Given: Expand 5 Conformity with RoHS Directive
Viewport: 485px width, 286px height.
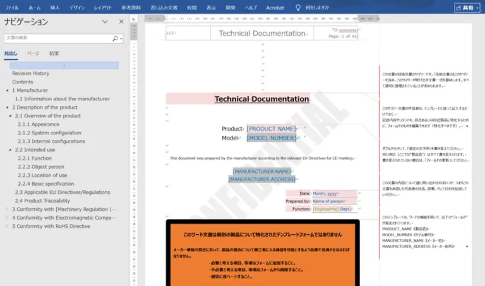Looking at the screenshot, I should (7, 226).
